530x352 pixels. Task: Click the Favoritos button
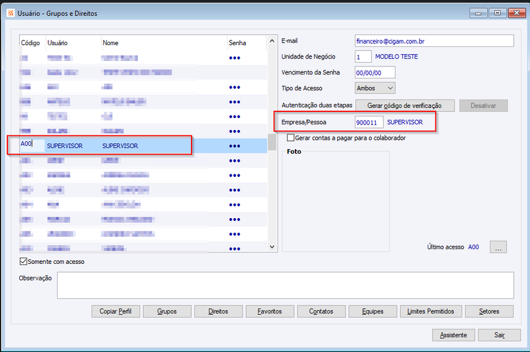[270, 311]
